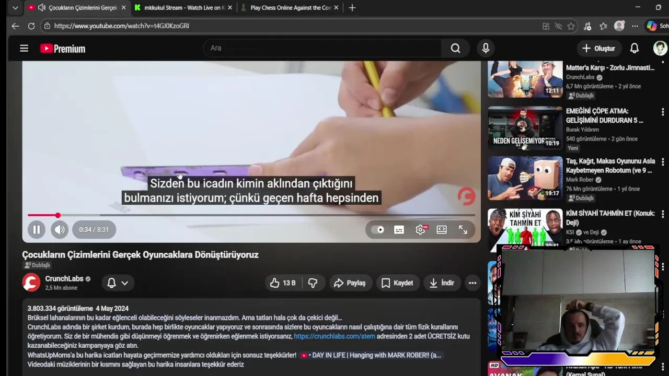This screenshot has width=669, height=376.
Task: Open EMEĞİNİ ÇÖPE ATMA video thumbnail
Action: [x=525, y=128]
